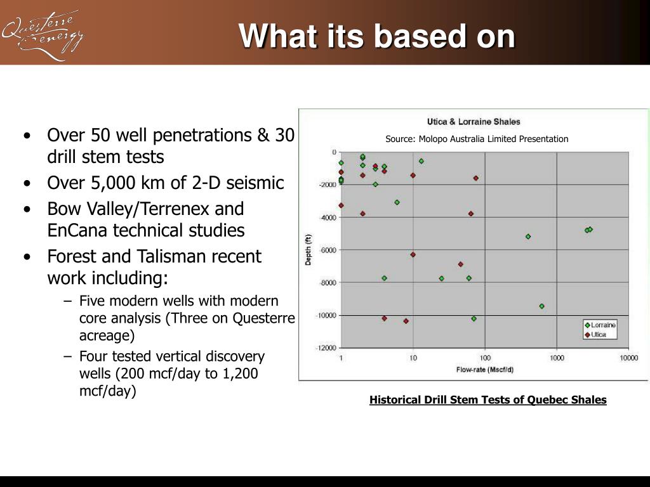Click the '-2000' depth axis tick label
The image size is (650, 487).
[x=328, y=185]
